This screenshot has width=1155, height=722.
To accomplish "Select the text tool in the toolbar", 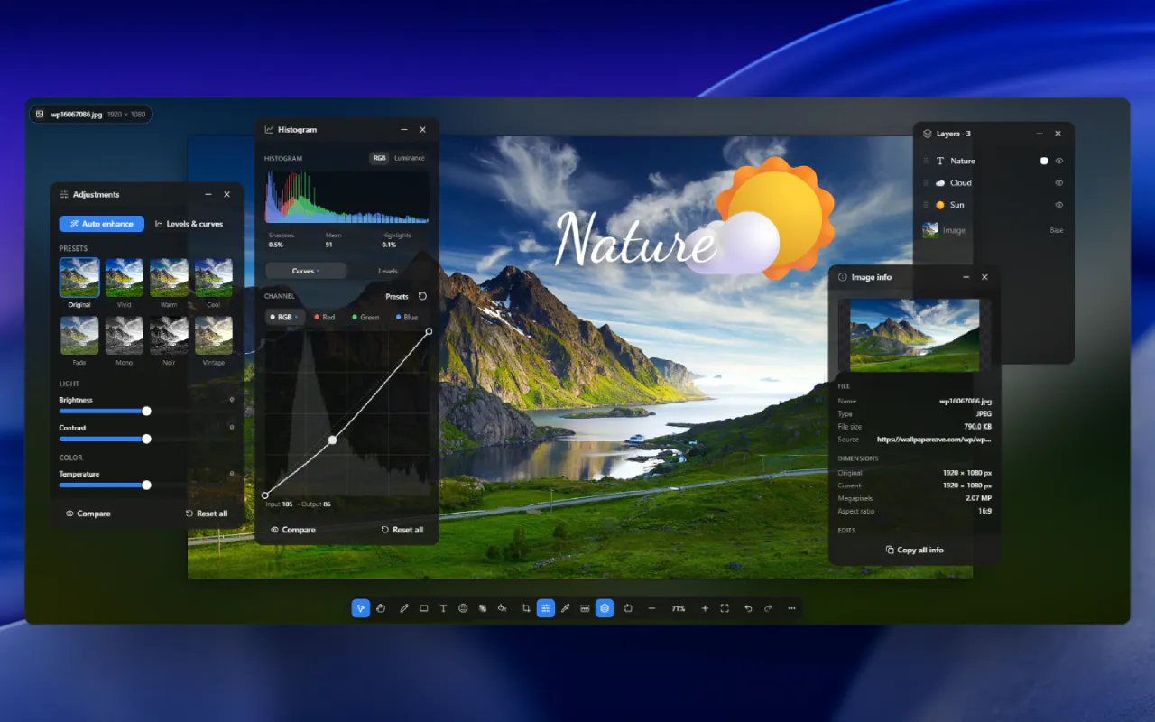I will coord(443,608).
